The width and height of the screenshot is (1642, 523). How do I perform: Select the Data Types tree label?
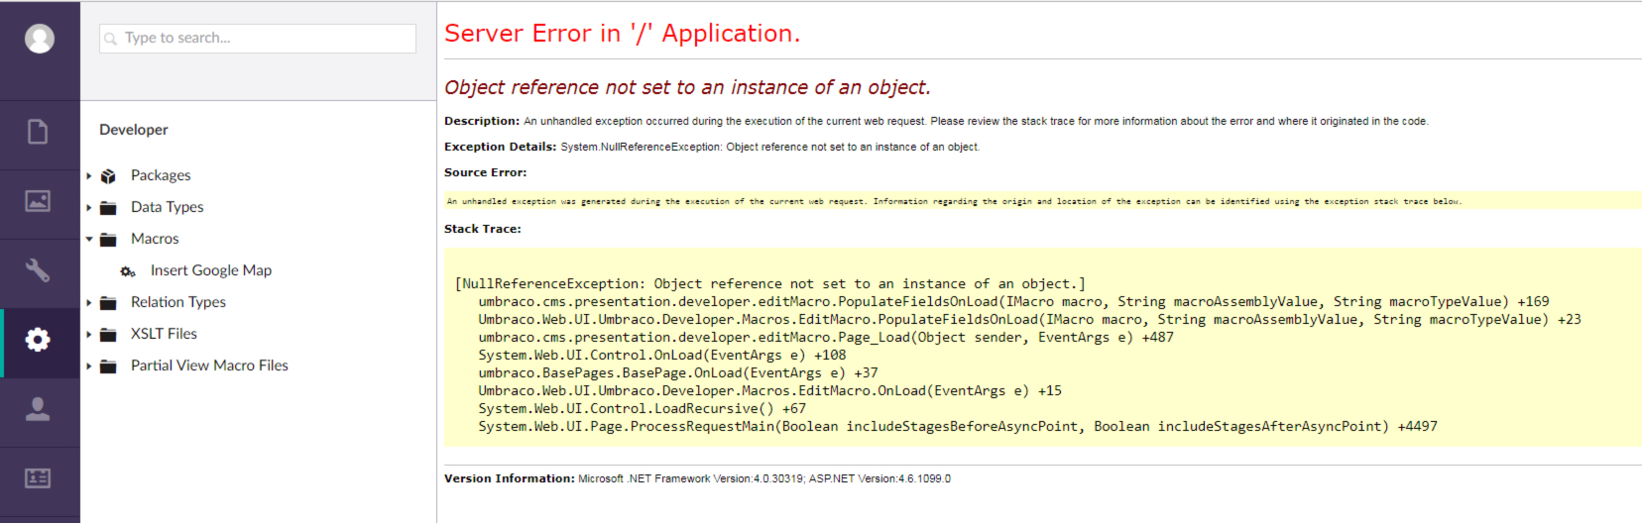click(x=167, y=207)
